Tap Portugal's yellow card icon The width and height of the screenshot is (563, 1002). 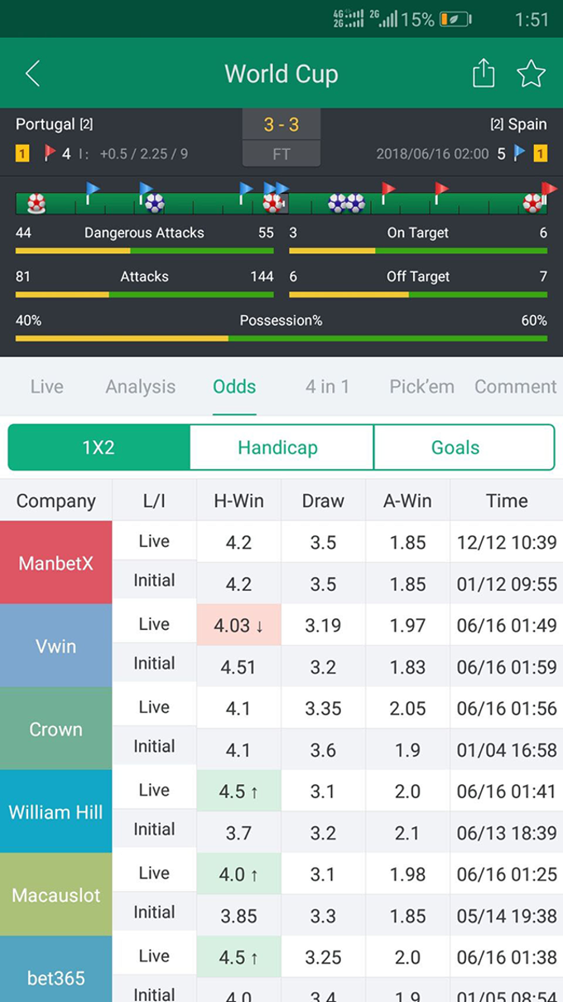point(23,153)
